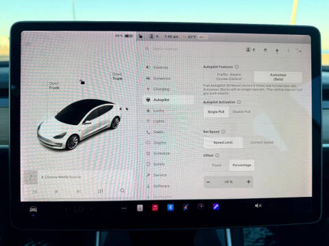Viewport: 329px width, 246px height.
Task: Choose Double Pull autopilot activation
Action: [241, 111]
